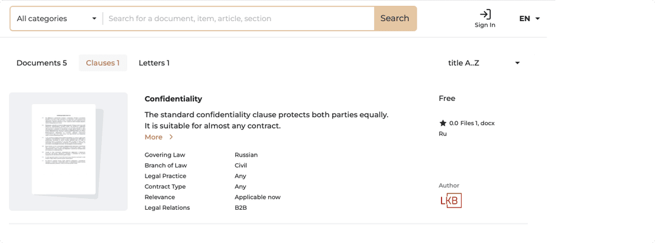Click the confidentiality clause description text

(x=266, y=120)
